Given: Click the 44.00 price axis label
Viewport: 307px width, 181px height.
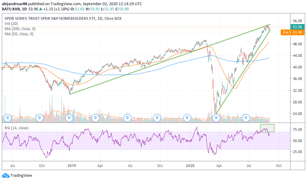Looking at the screenshot, I should point(297,56).
